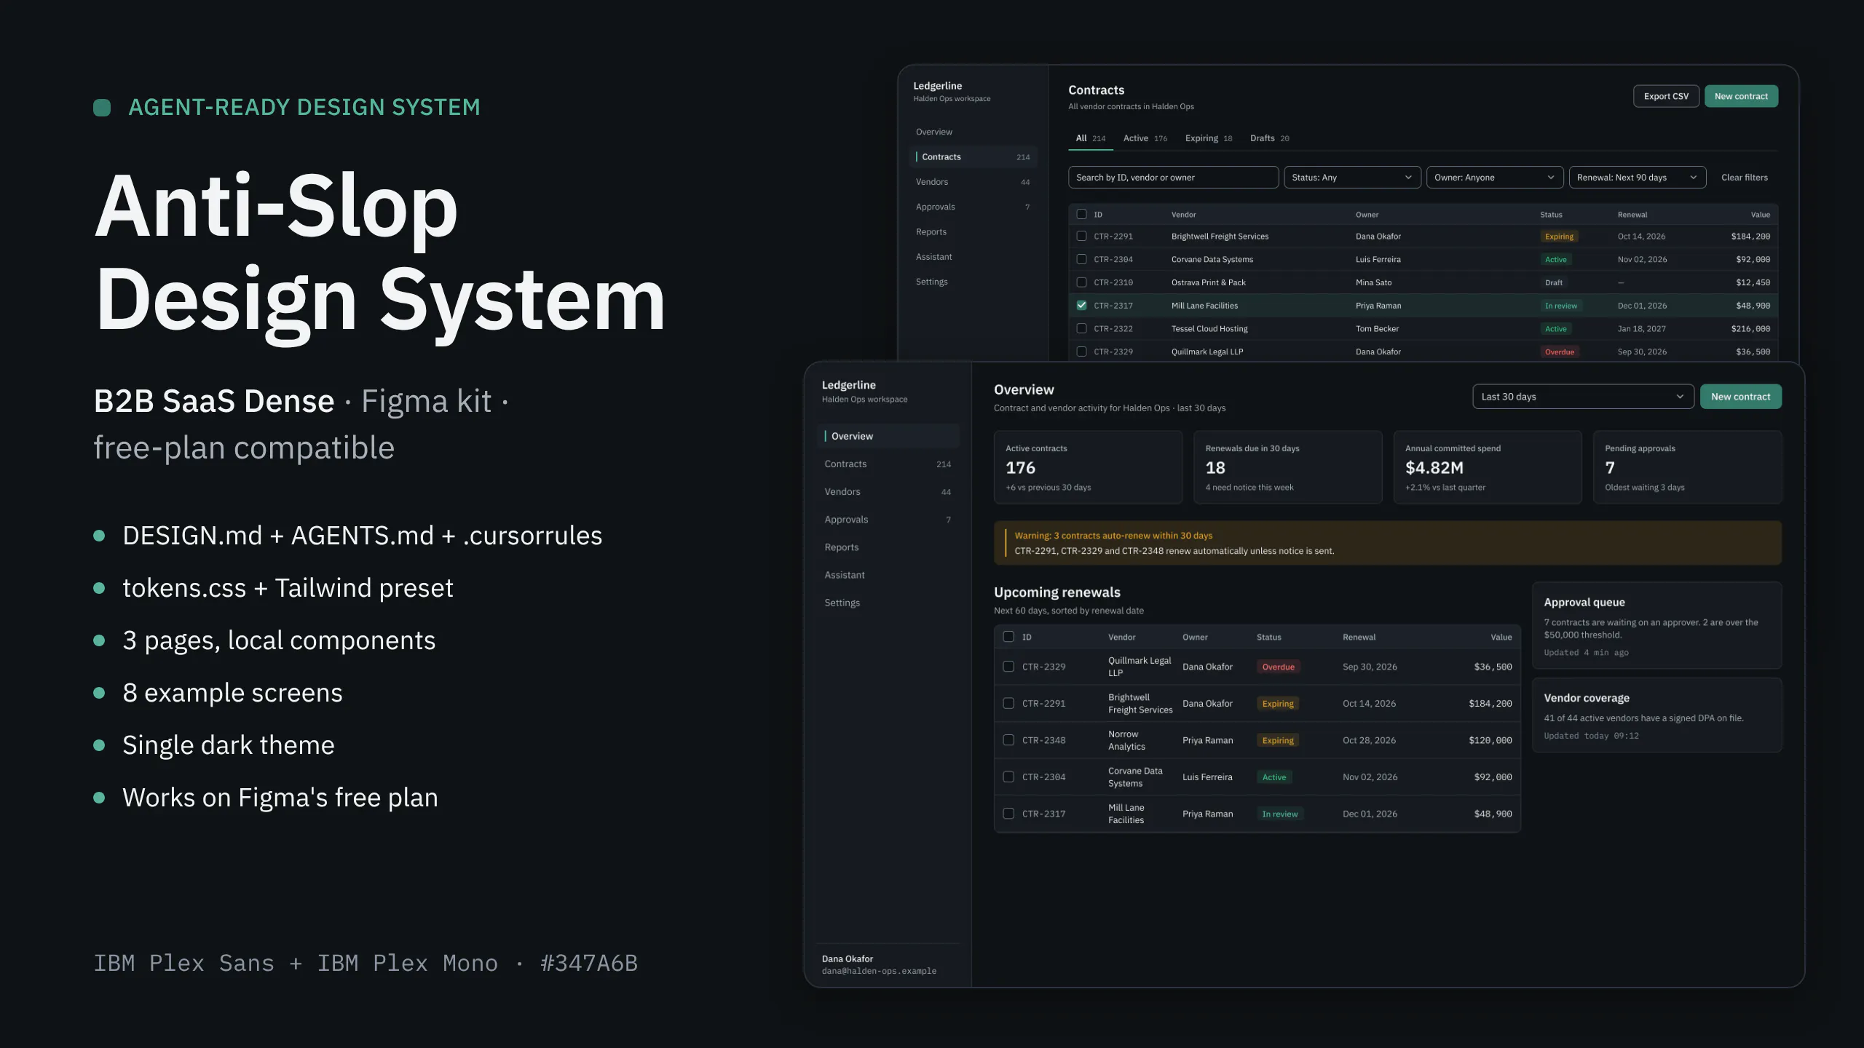The height and width of the screenshot is (1048, 1864).
Task: Switch to the Active 176 tab
Action: pyautogui.click(x=1145, y=138)
